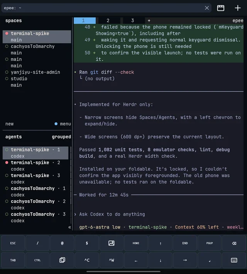Select the cachyosToOmarchy space
The width and height of the screenshot is (247, 274).
[x=37, y=50]
